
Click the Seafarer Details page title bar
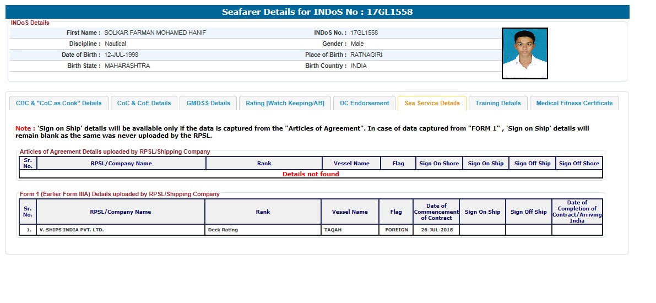tap(317, 12)
